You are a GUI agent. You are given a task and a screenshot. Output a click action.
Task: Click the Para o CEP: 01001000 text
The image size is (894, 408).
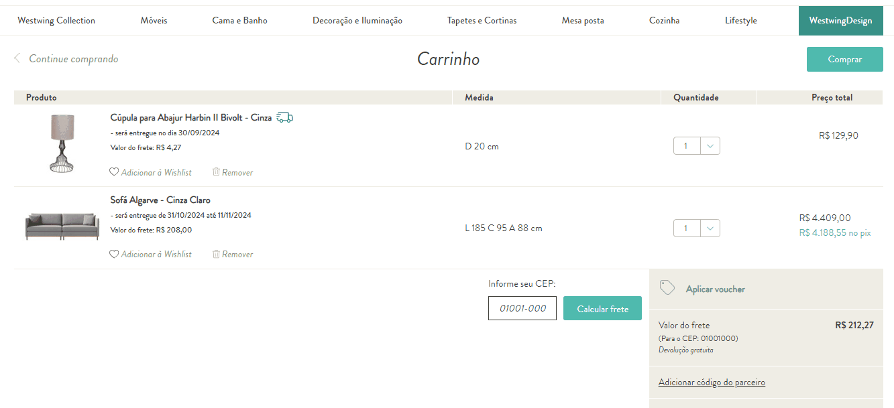pyautogui.click(x=698, y=338)
